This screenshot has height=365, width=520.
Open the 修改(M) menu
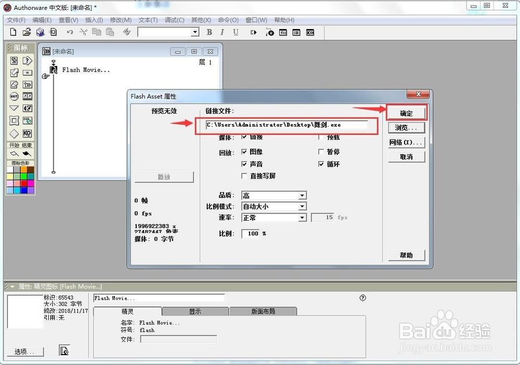coord(121,20)
